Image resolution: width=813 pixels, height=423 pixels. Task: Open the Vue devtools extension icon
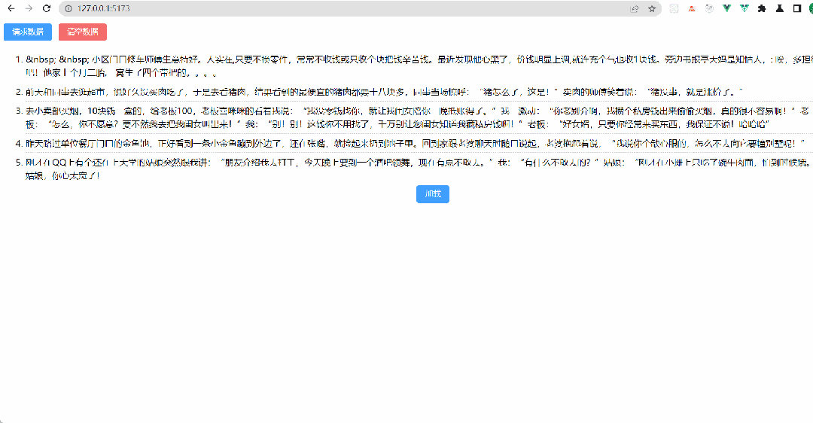(727, 8)
